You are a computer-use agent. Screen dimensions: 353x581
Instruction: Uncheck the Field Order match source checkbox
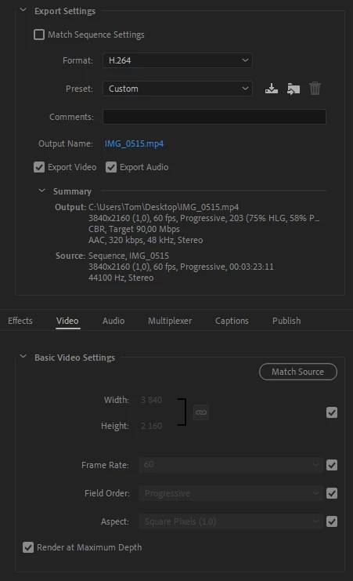pyautogui.click(x=332, y=493)
